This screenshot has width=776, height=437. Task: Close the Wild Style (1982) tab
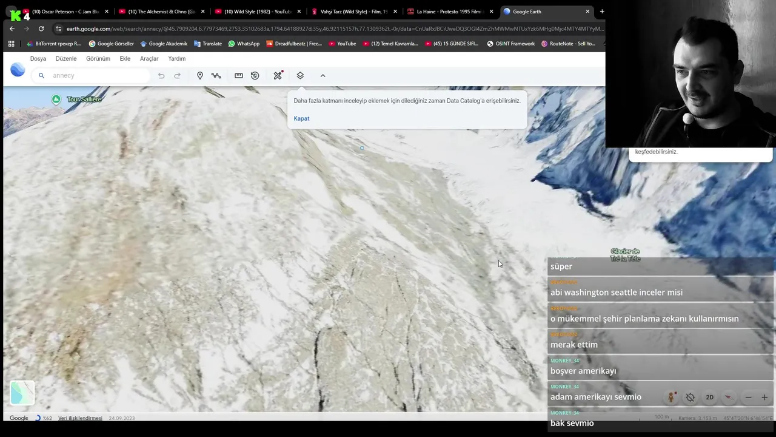point(299,12)
